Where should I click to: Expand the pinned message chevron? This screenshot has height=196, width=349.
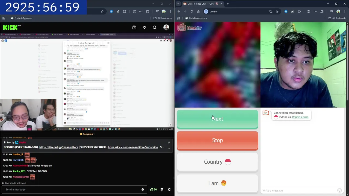coord(169,148)
